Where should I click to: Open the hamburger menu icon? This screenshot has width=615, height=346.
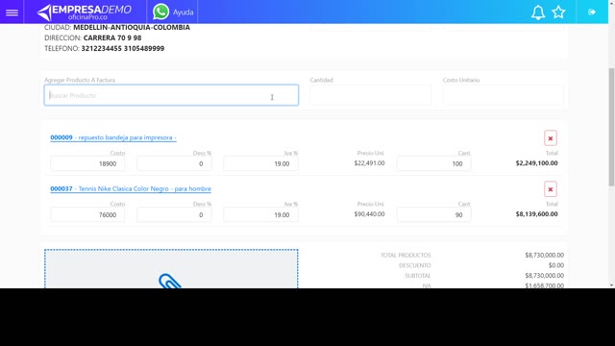(12, 12)
